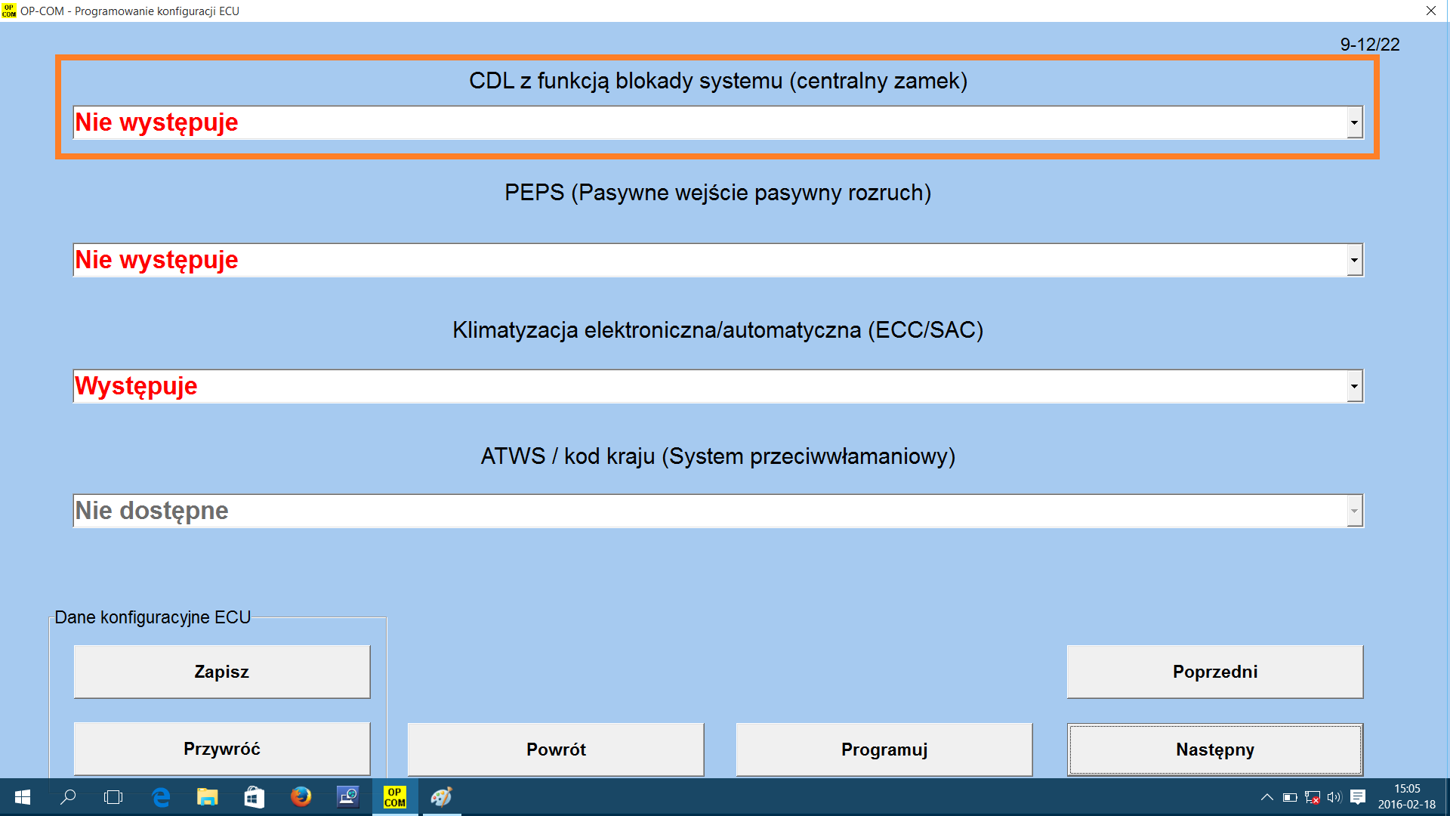Open File Explorer from taskbar
1450x816 pixels.
[207, 797]
